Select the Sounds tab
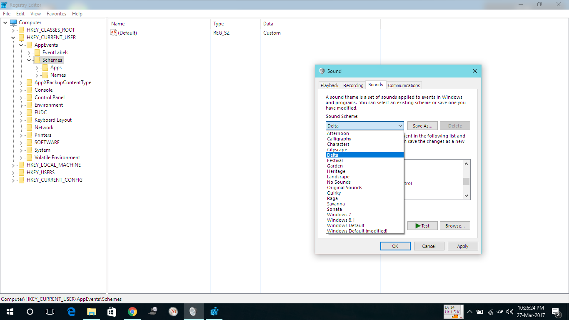569x320 pixels. coord(375,85)
